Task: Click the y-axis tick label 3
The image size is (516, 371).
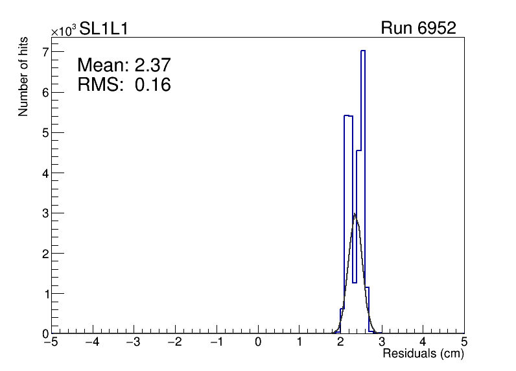Action: coord(46,213)
